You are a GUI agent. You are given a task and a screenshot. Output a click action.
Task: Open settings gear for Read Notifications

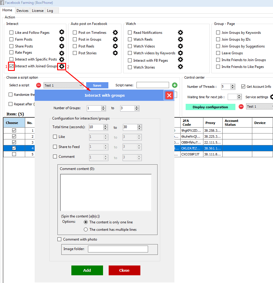[180, 33]
